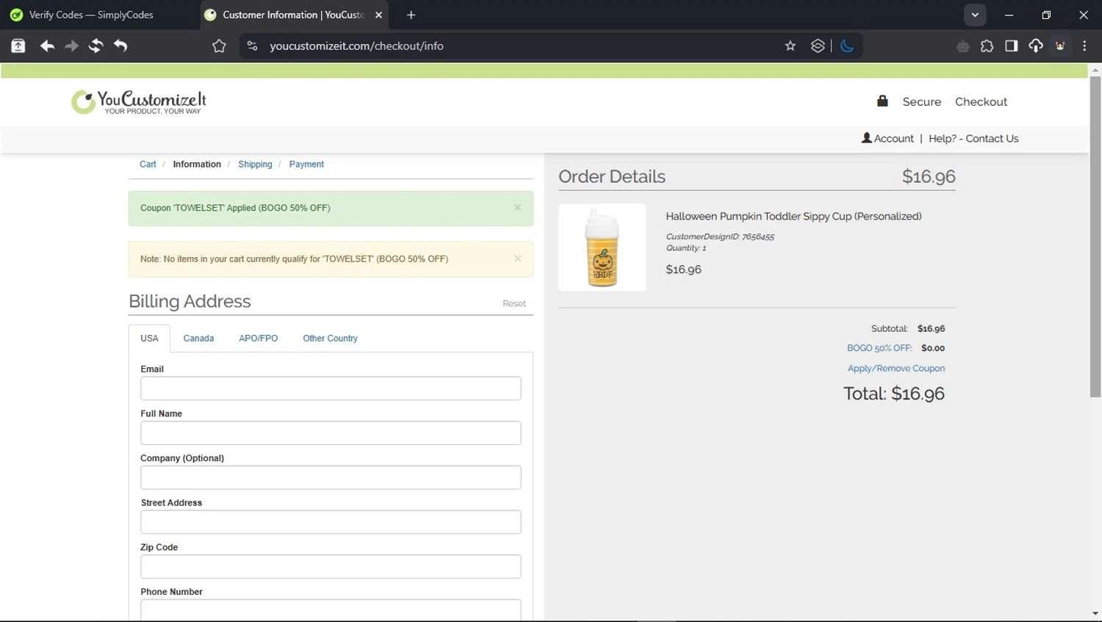Dismiss the coupon applied green notice
Image resolution: width=1102 pixels, height=622 pixels.
(518, 208)
